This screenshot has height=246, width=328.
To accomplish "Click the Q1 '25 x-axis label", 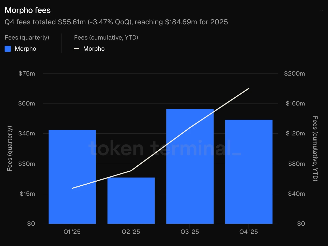I will pos(72,232).
